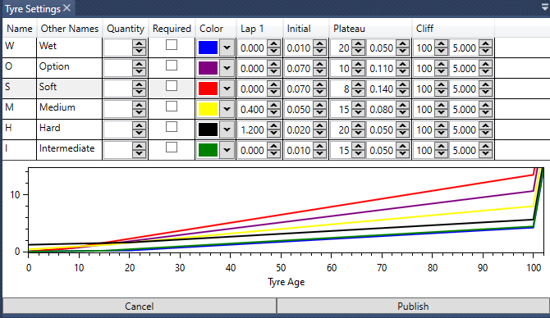This screenshot has height=318, width=550.
Task: Open the color dropdown for Intermediate tyre
Action: 227,150
